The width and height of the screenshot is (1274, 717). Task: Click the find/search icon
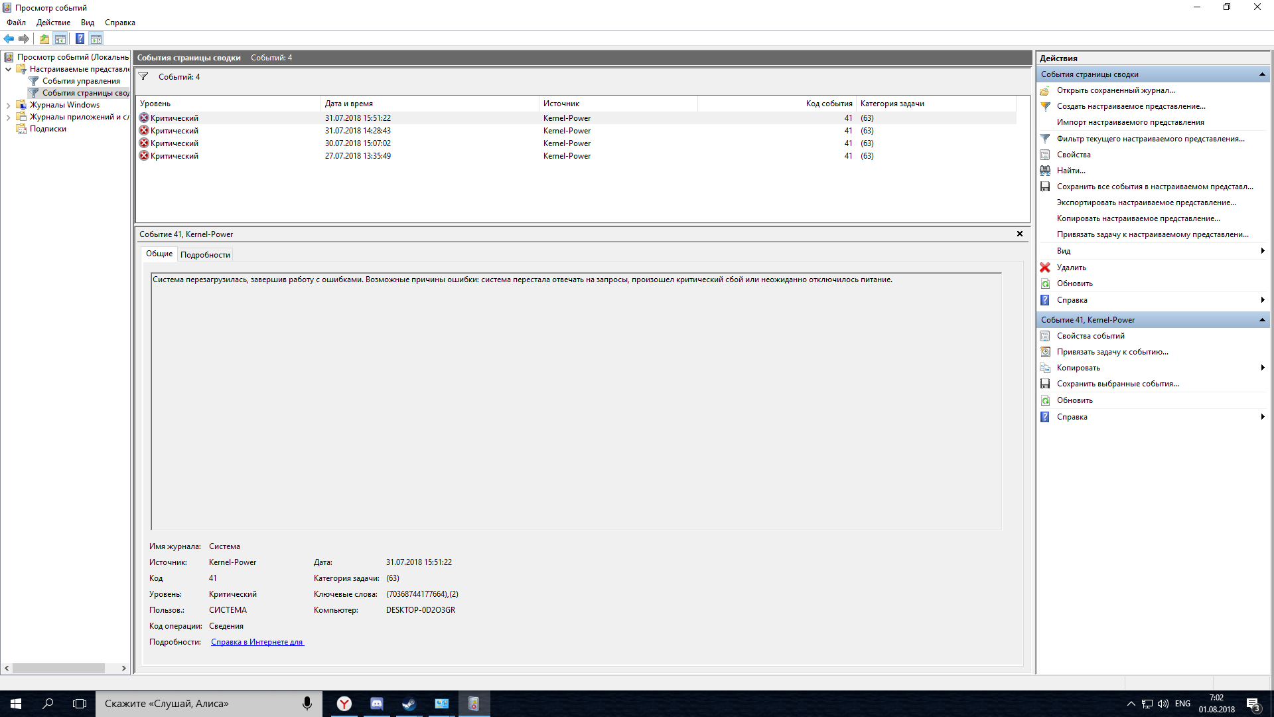(x=1046, y=170)
